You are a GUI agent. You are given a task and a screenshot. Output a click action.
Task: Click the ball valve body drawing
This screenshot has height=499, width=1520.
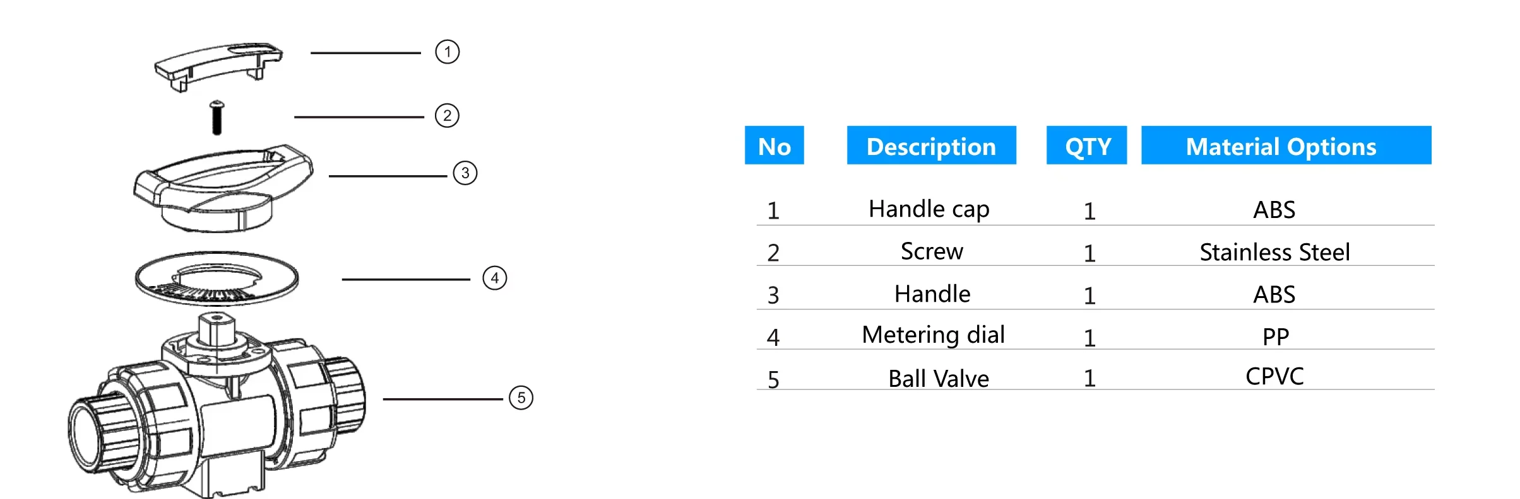(217, 410)
